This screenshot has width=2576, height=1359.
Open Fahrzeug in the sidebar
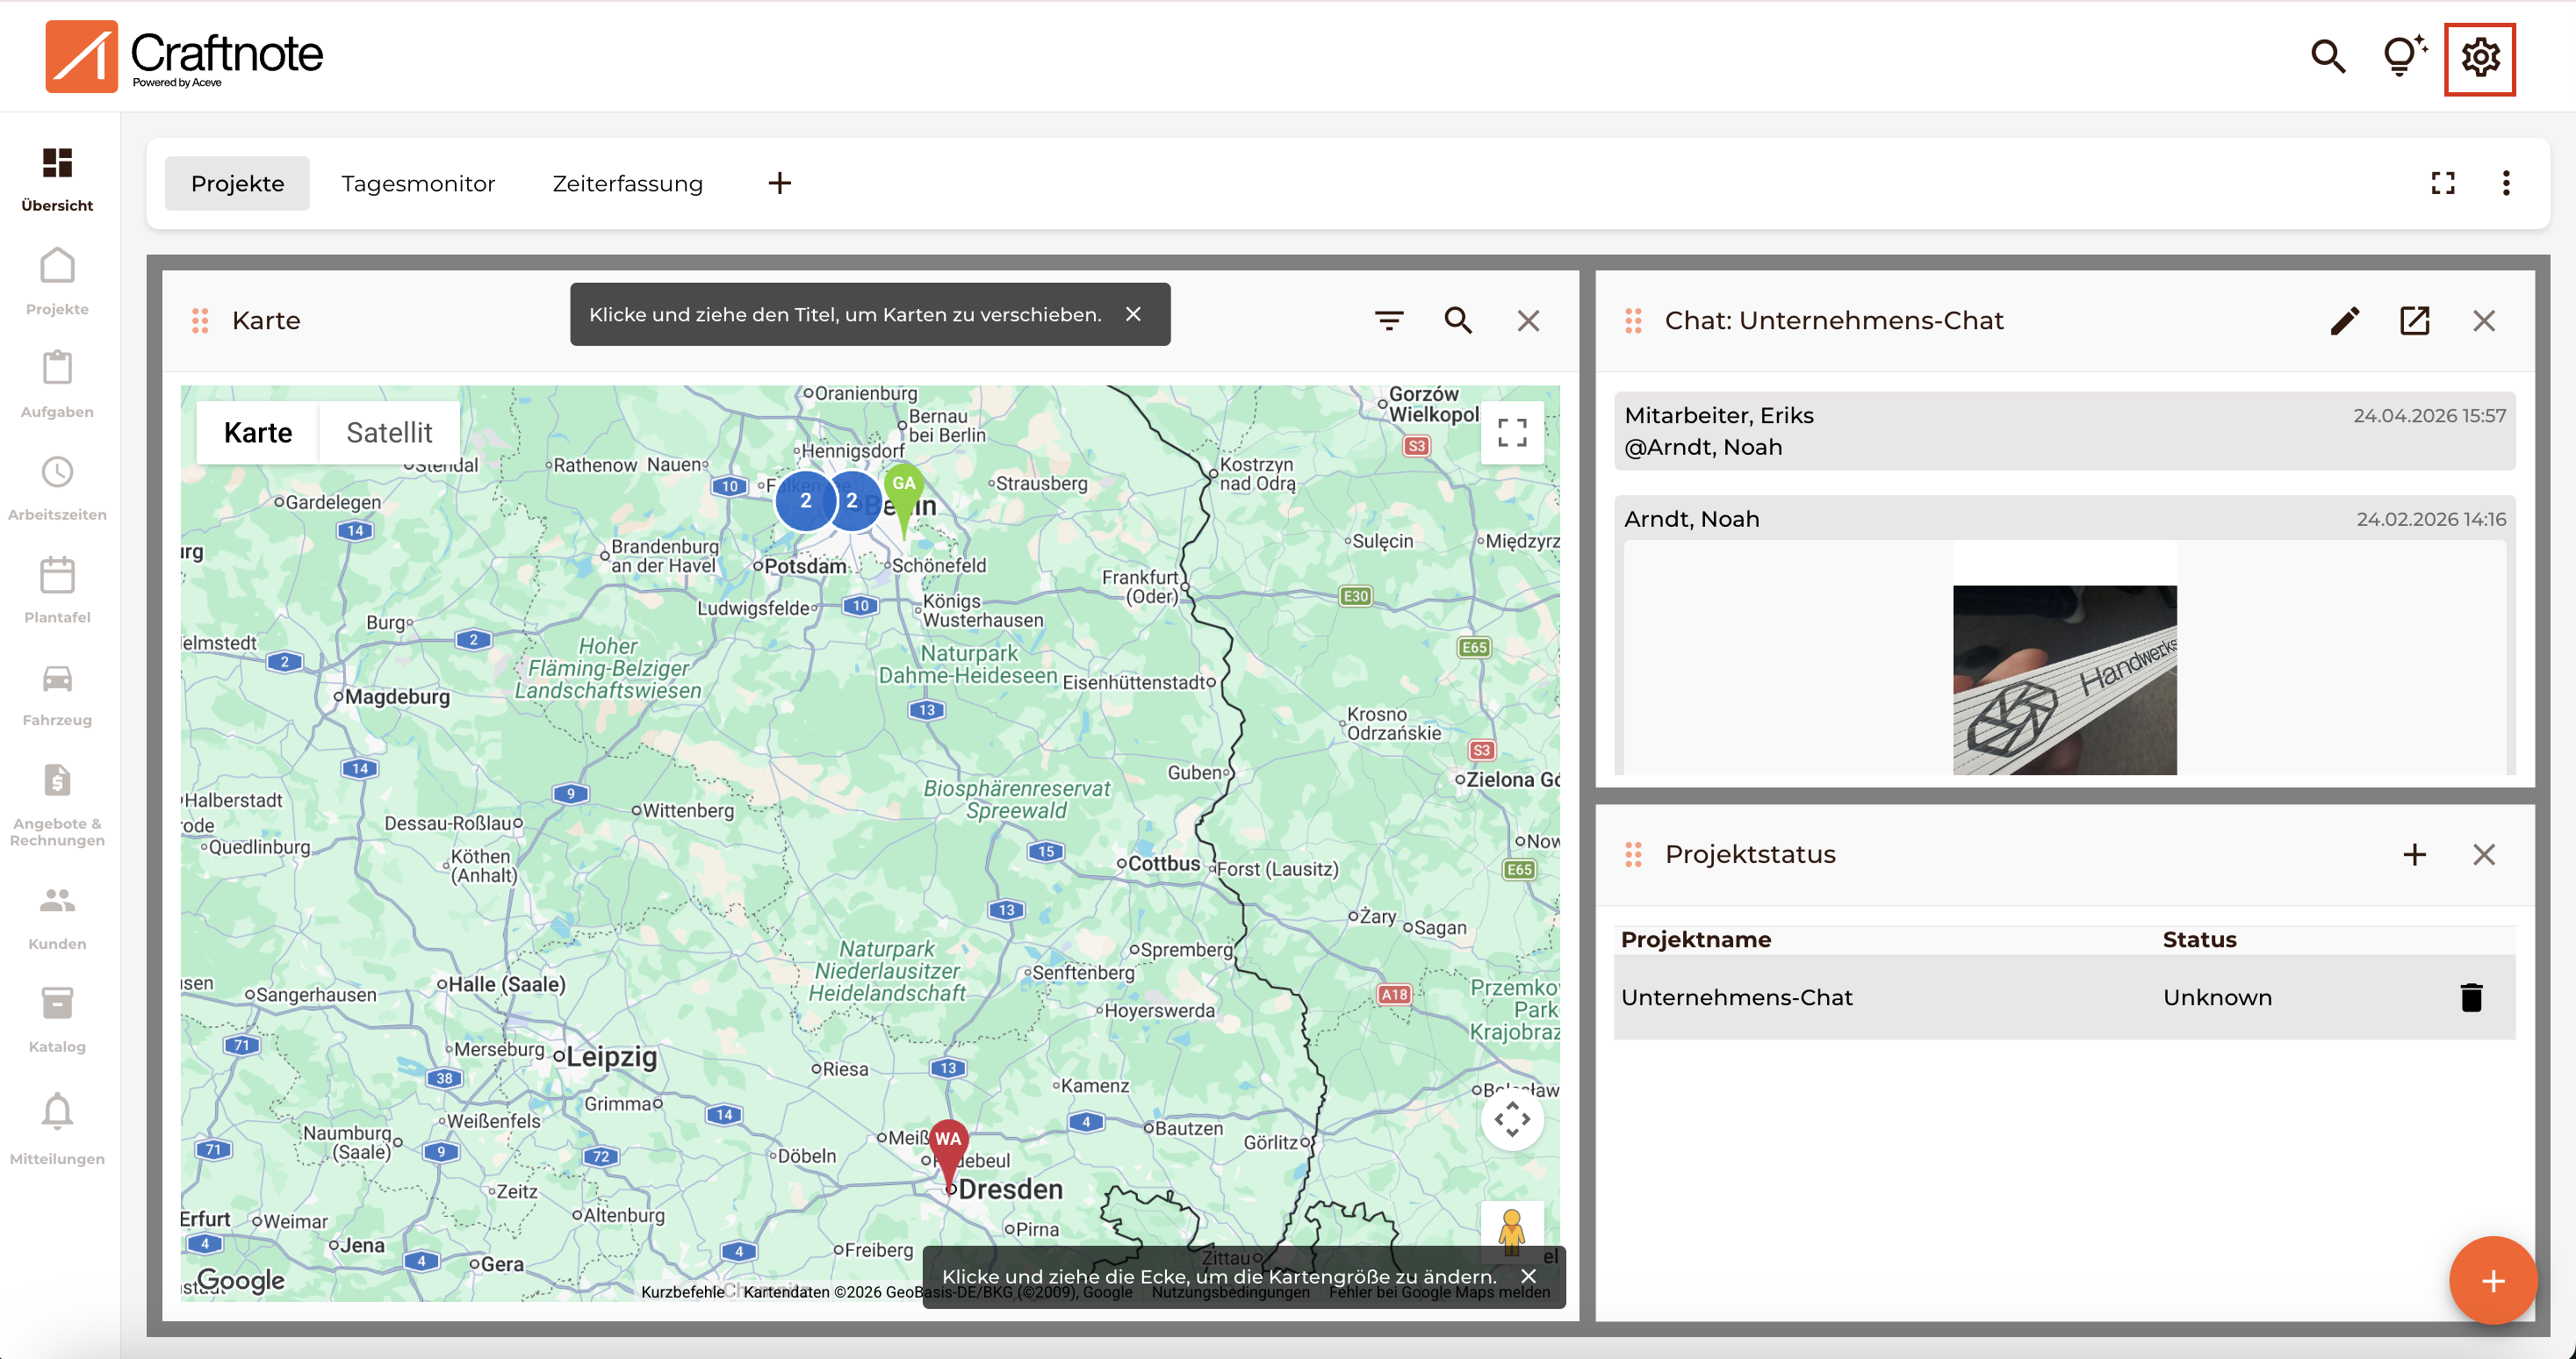click(x=57, y=695)
